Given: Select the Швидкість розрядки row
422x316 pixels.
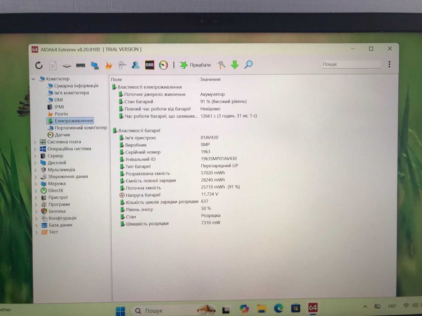Looking at the screenshot, I should (x=171, y=223).
